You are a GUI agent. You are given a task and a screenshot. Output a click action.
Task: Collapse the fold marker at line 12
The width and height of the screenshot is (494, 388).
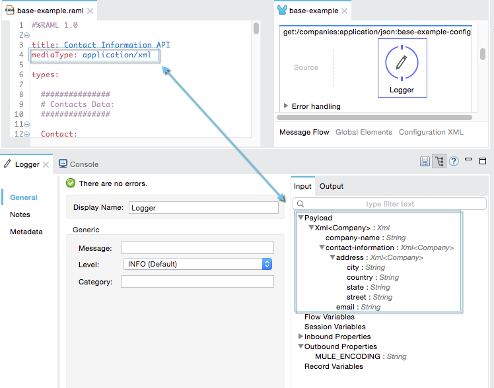(27, 135)
